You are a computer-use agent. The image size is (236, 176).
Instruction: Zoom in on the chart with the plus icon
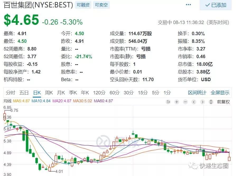pos(177,102)
